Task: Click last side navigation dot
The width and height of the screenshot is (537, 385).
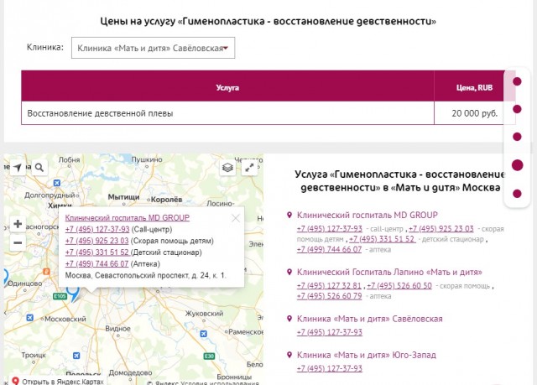Action: tap(517, 194)
